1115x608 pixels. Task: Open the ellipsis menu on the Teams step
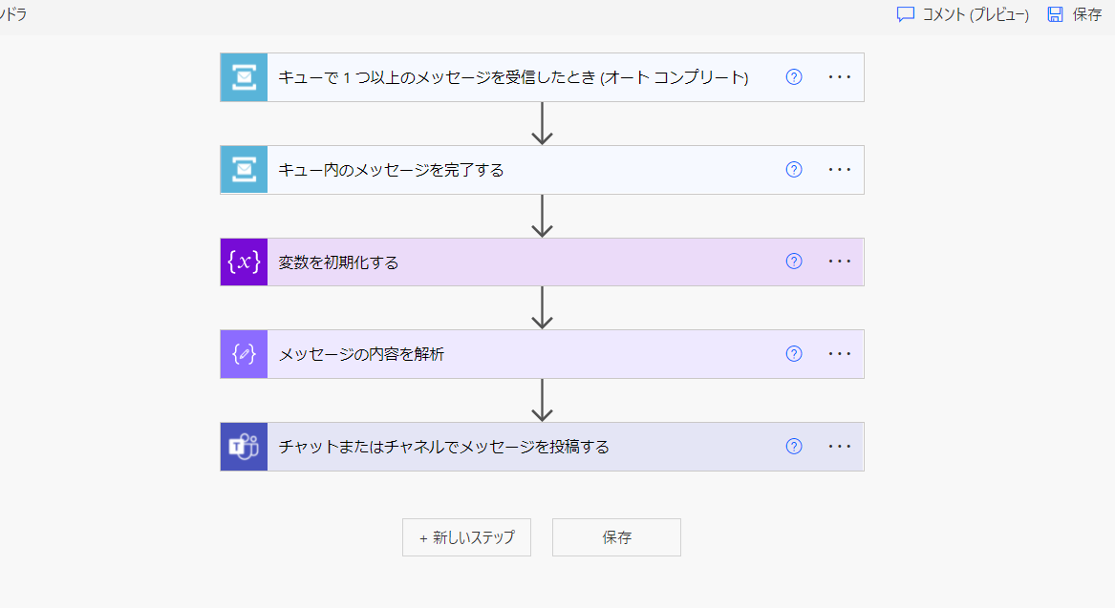tap(839, 446)
